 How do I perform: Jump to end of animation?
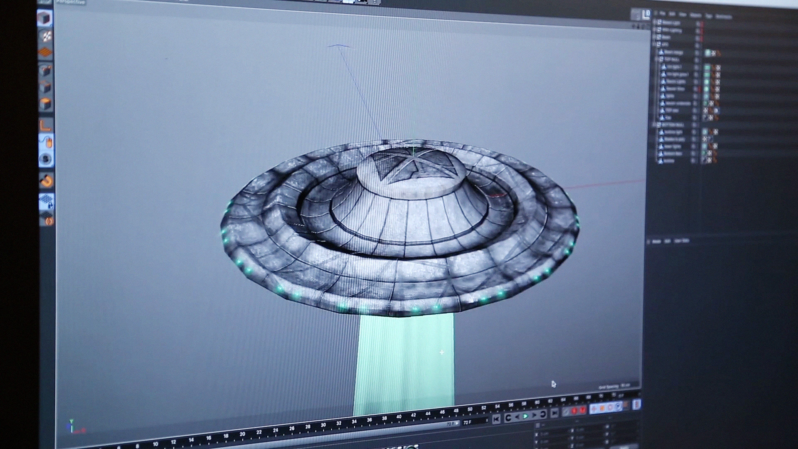coord(554,413)
